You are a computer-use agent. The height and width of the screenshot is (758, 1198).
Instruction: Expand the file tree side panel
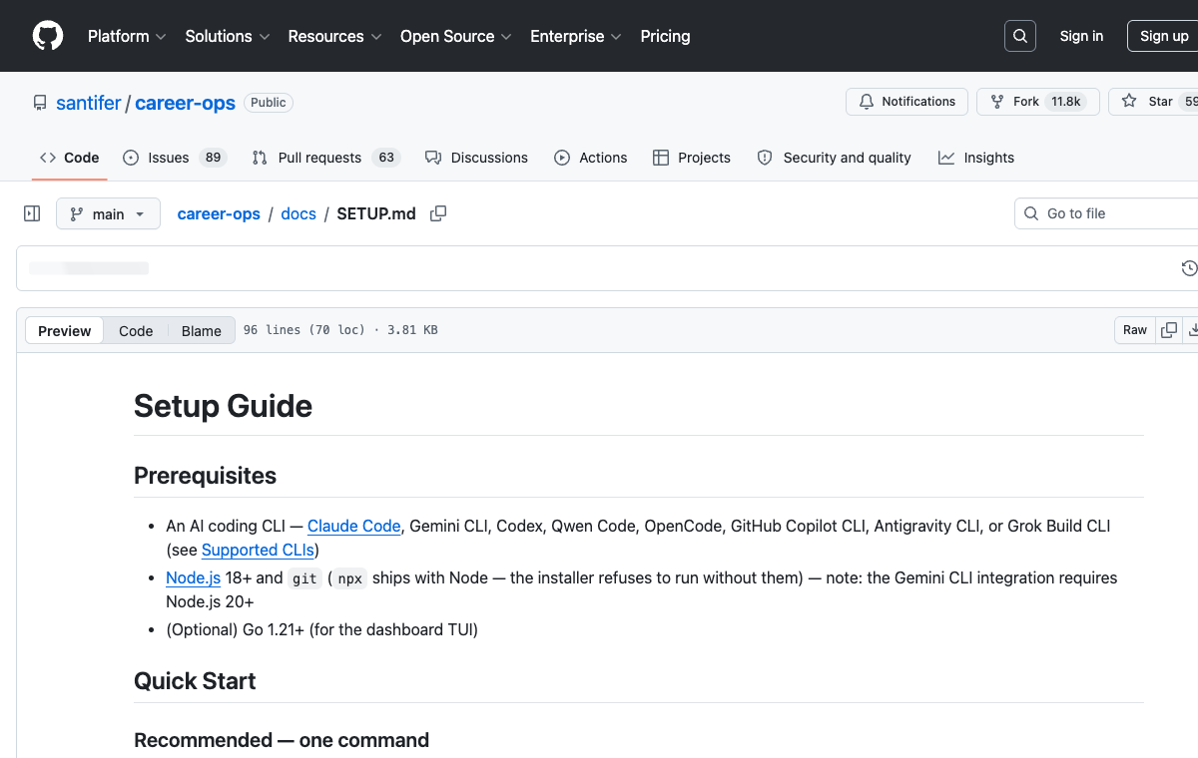tap(32, 213)
